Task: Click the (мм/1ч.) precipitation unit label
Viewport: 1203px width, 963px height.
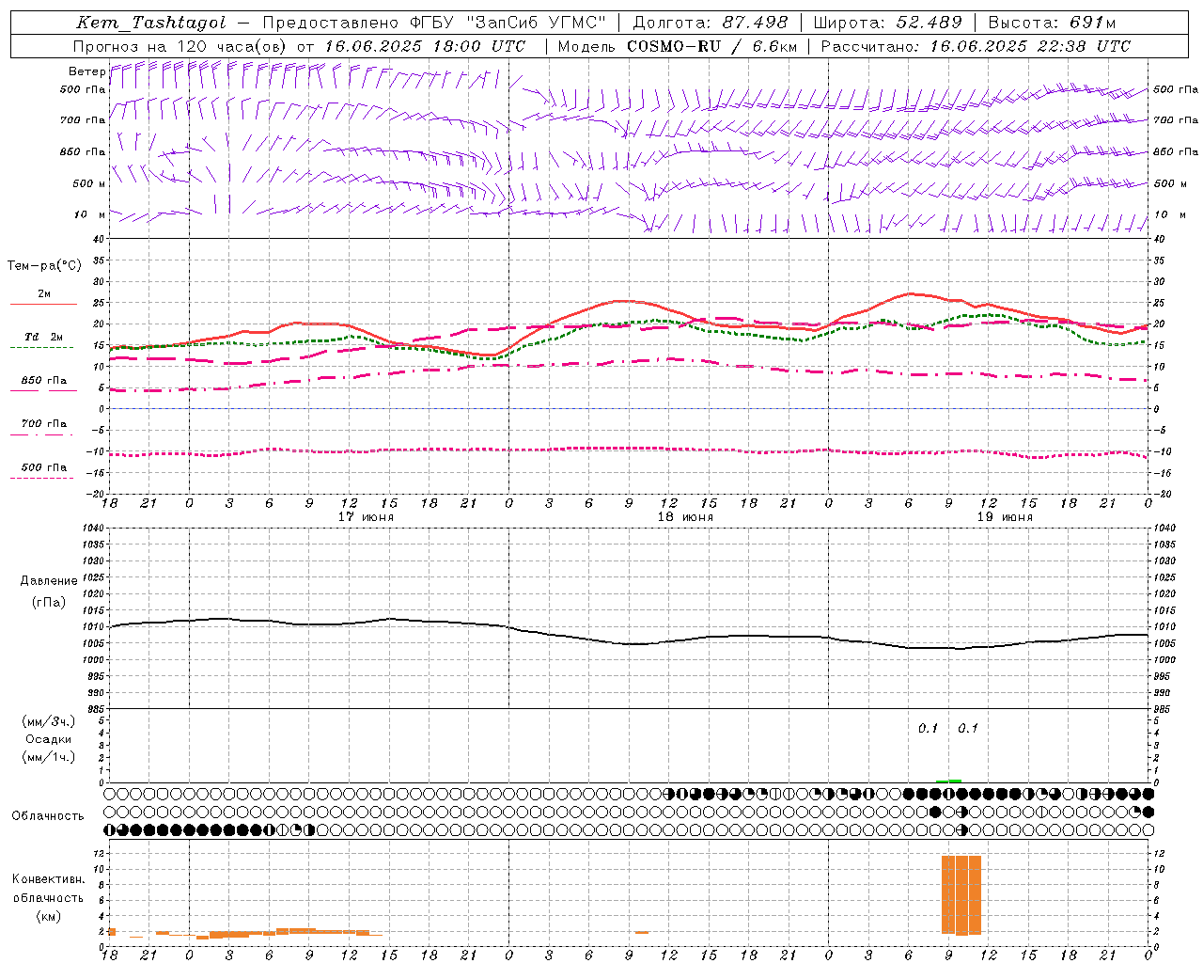Action: coord(49,757)
